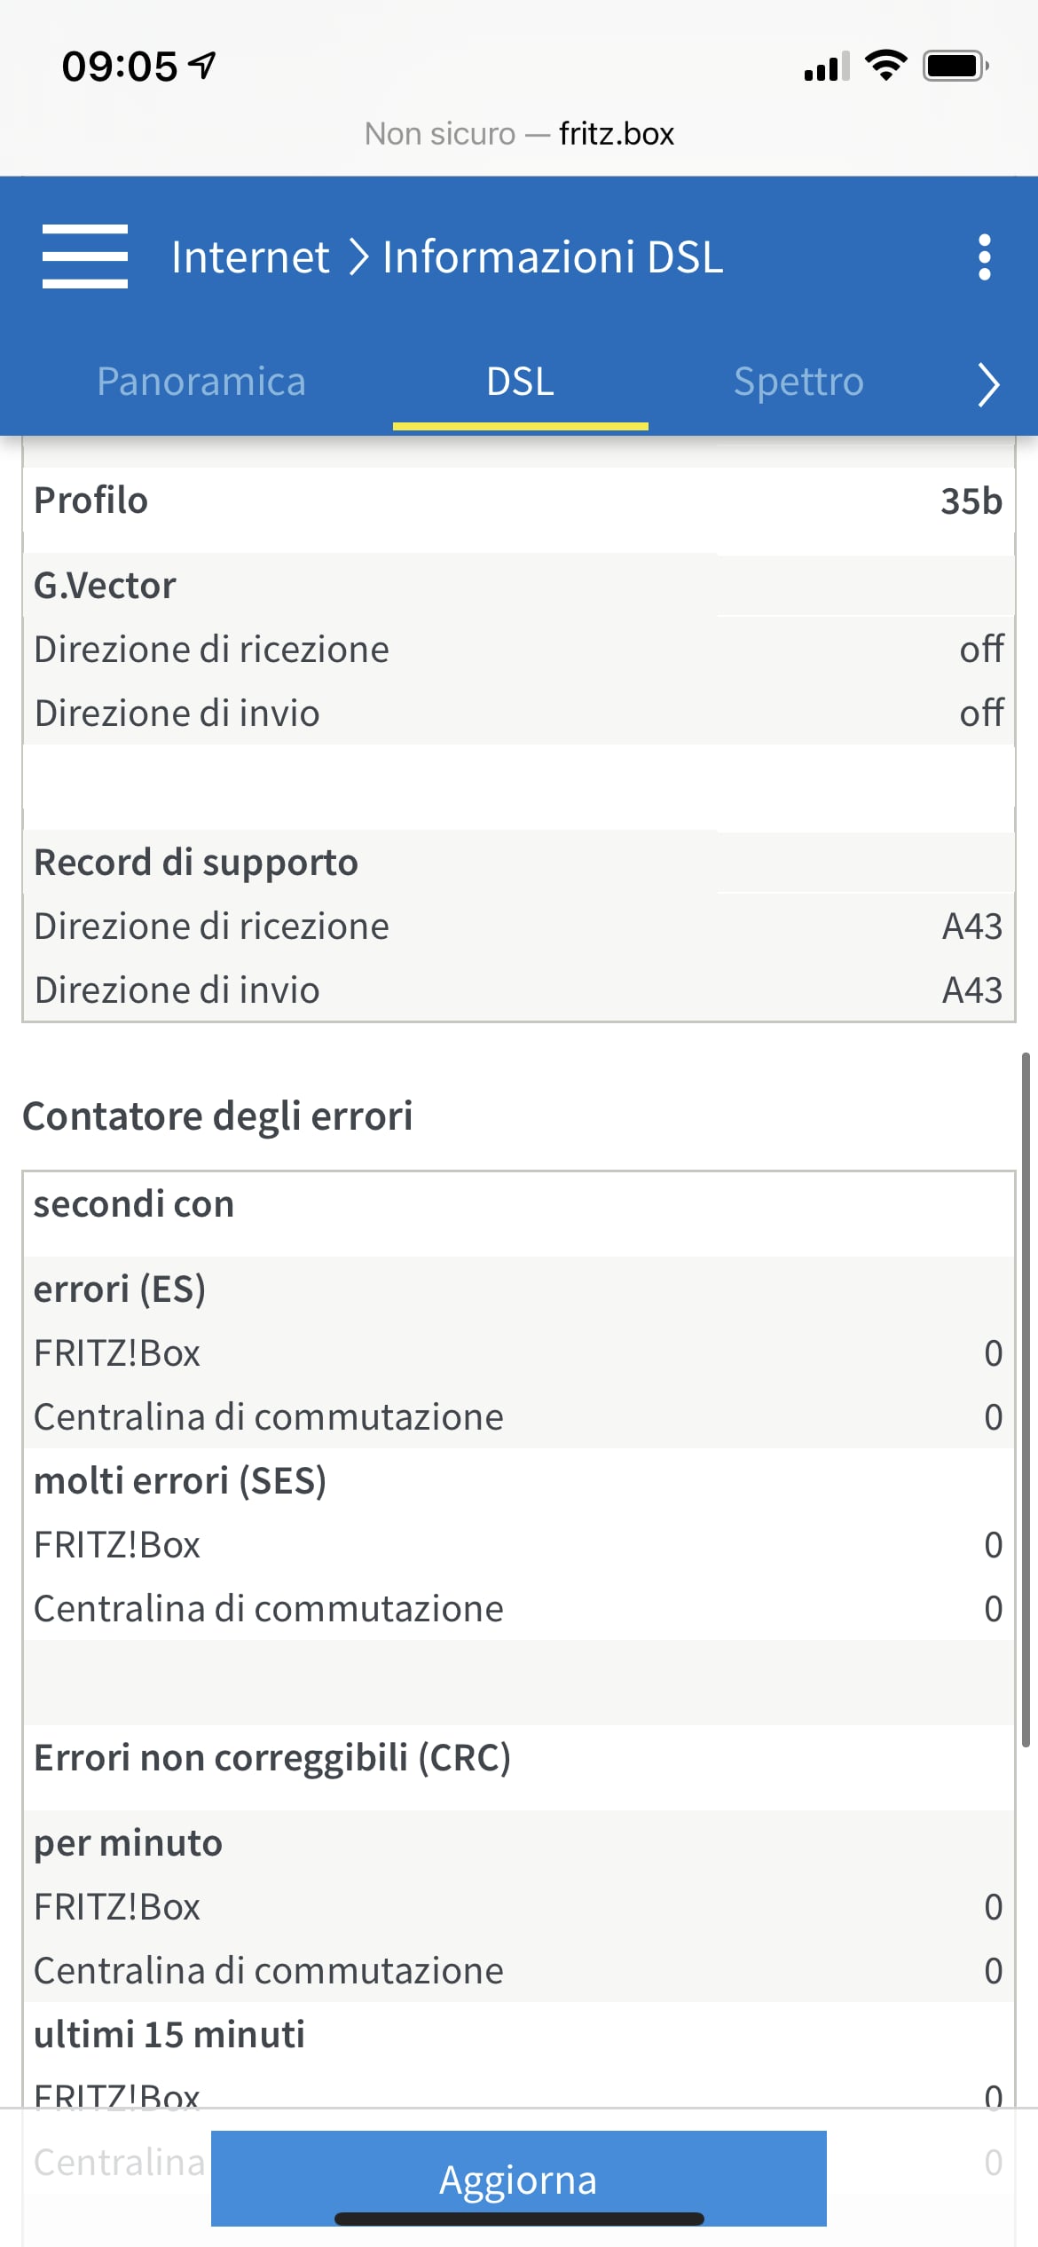Tap the Non sicuro security label

(439, 134)
